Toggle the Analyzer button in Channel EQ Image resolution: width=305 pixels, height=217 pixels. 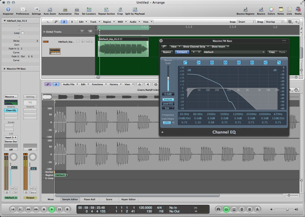tap(168, 100)
